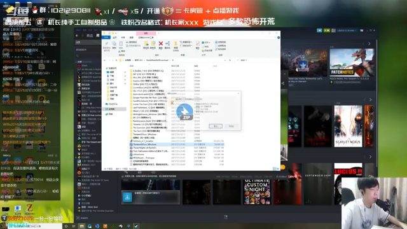Refresh the Explorer address bar
This screenshot has height=229, width=407.
coord(230,60)
